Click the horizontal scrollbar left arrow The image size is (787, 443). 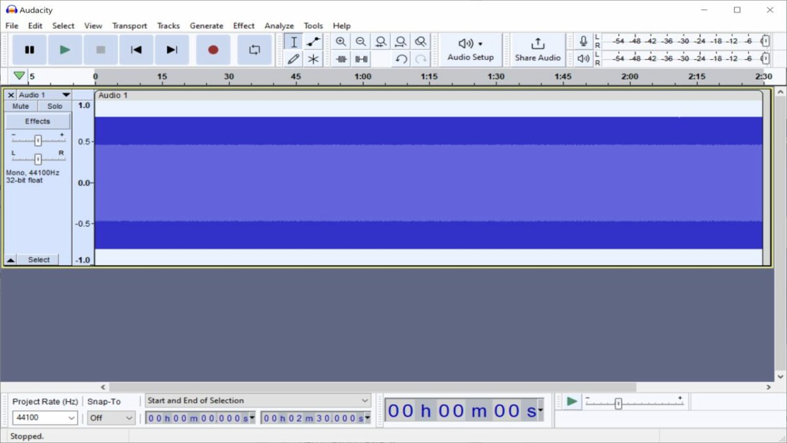(x=102, y=387)
